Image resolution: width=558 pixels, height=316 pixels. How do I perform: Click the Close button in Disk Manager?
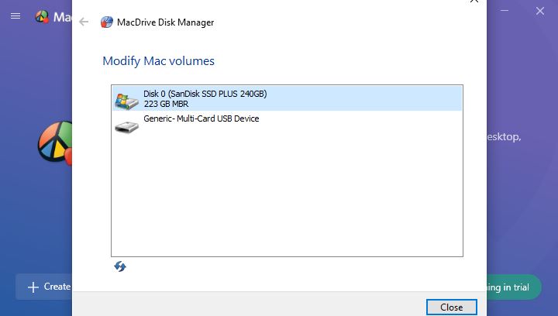[x=452, y=307]
